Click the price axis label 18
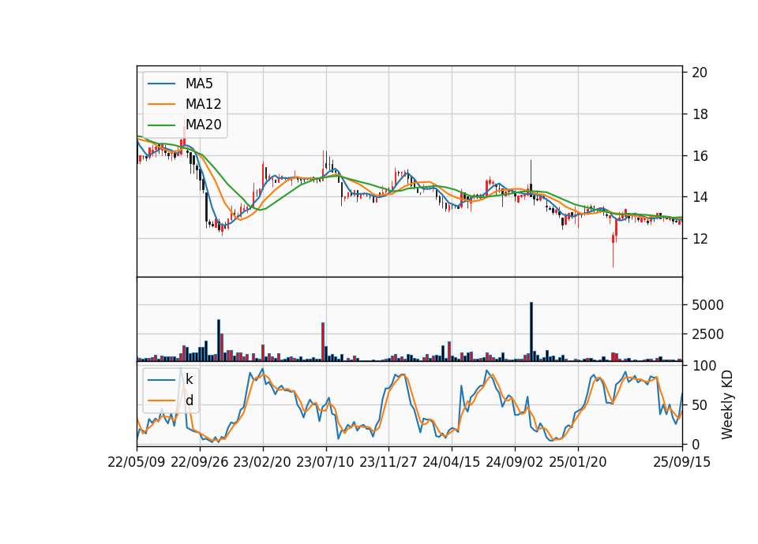The height and width of the screenshot is (544, 758). pyautogui.click(x=700, y=114)
